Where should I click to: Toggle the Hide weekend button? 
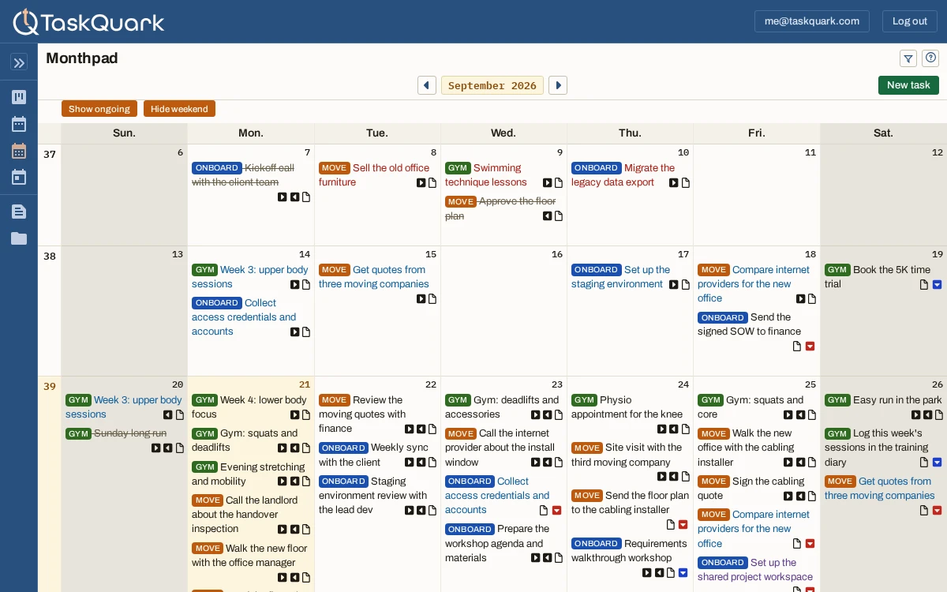coord(179,109)
